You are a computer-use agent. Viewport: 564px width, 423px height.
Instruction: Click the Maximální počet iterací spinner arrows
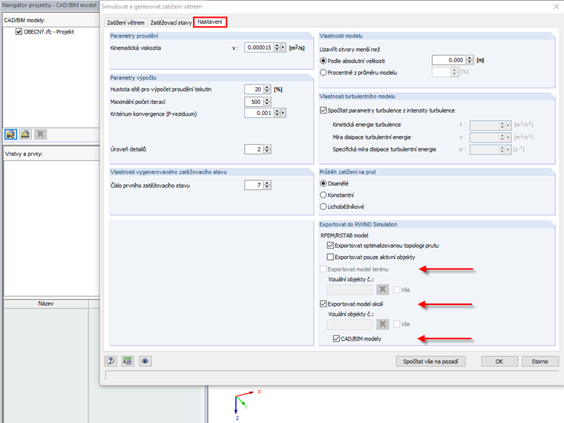[267, 102]
